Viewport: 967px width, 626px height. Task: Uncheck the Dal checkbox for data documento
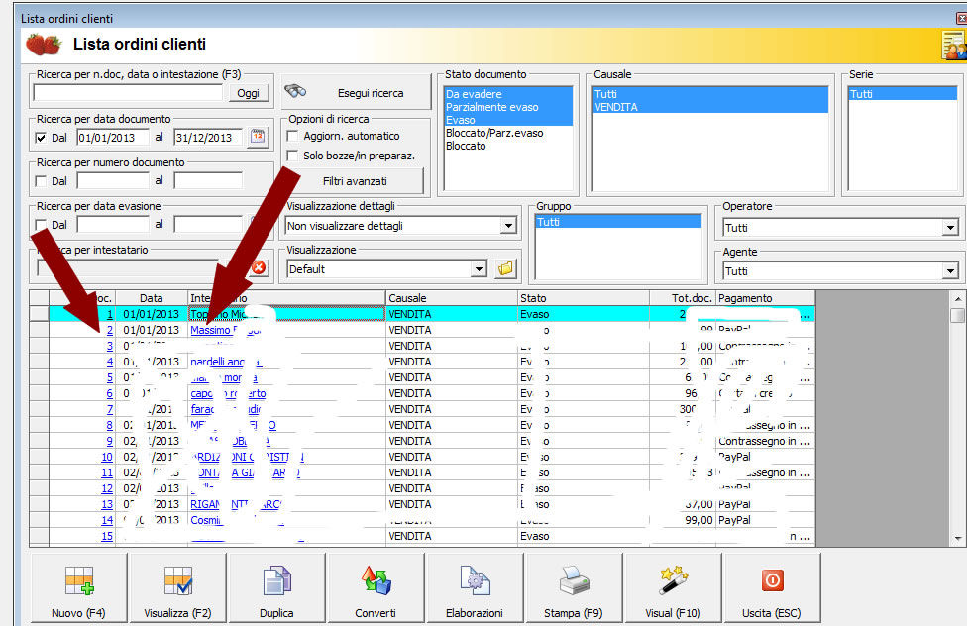(41, 138)
